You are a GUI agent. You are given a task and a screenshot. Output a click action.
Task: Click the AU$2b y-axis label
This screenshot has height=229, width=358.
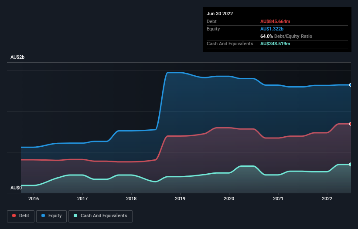point(18,57)
